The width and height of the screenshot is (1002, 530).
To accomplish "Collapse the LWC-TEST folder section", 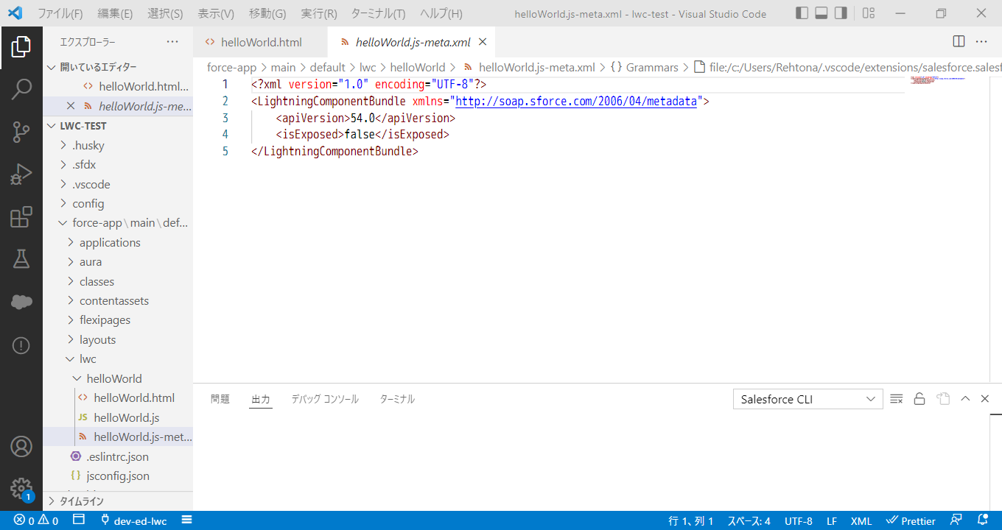I will (118, 126).
